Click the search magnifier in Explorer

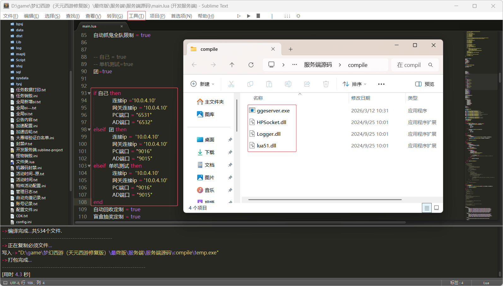coord(430,65)
